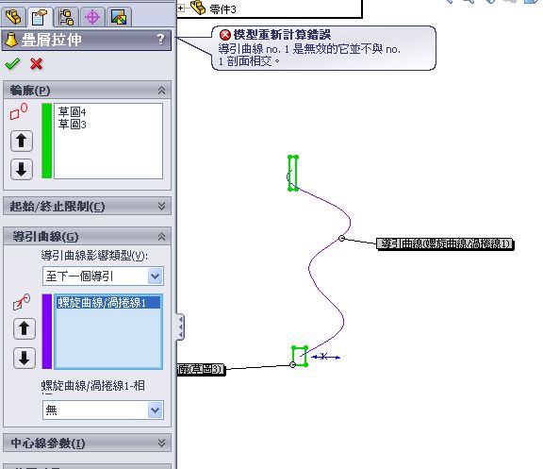
Task: Open the FeatureManager design tree tab
Action: [x=13, y=17]
